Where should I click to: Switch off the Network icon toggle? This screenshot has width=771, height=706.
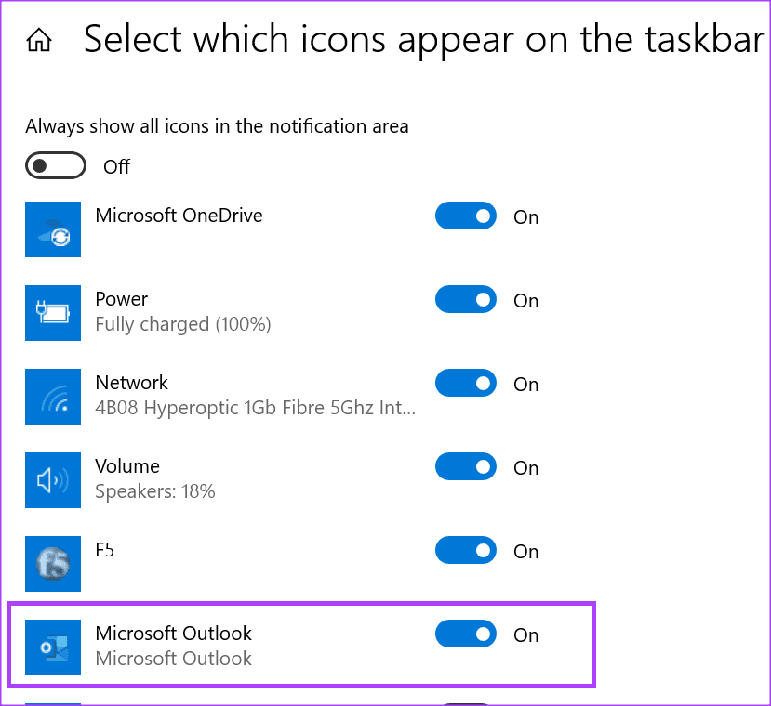(466, 383)
